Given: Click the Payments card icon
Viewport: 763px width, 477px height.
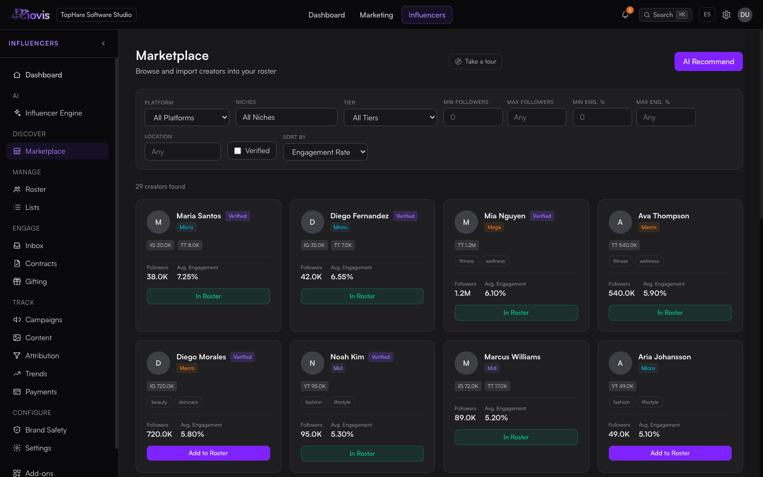Looking at the screenshot, I should tap(17, 392).
